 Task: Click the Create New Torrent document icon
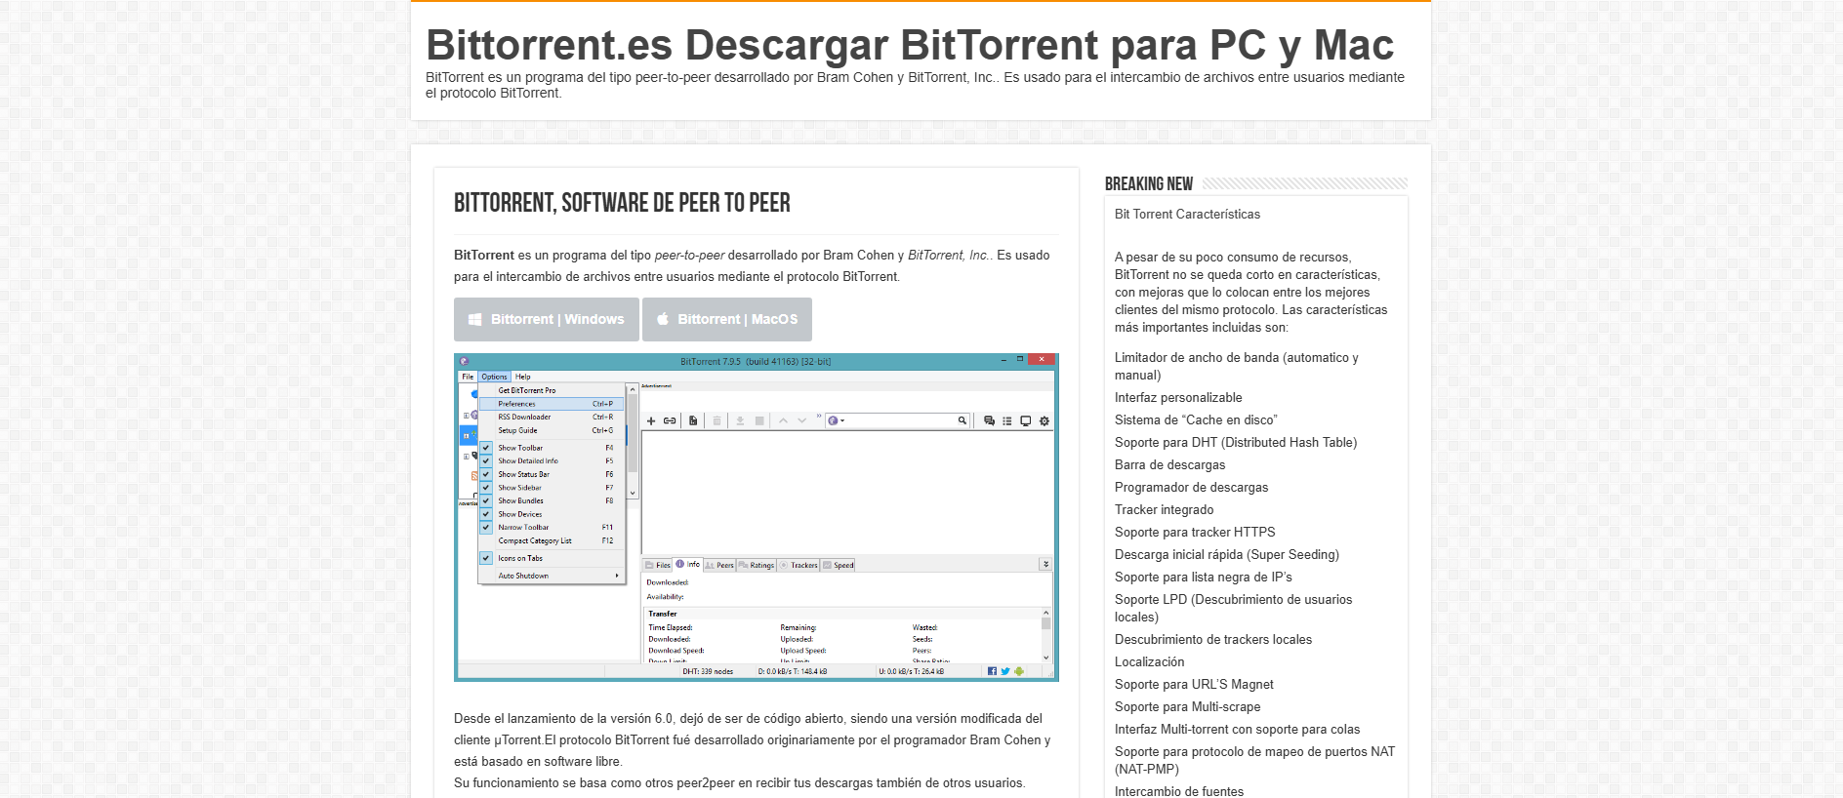(x=693, y=421)
